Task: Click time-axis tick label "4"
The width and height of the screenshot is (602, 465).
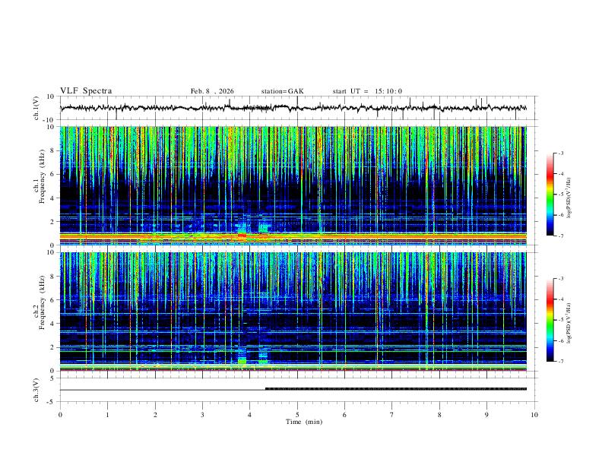Action: 250,415
